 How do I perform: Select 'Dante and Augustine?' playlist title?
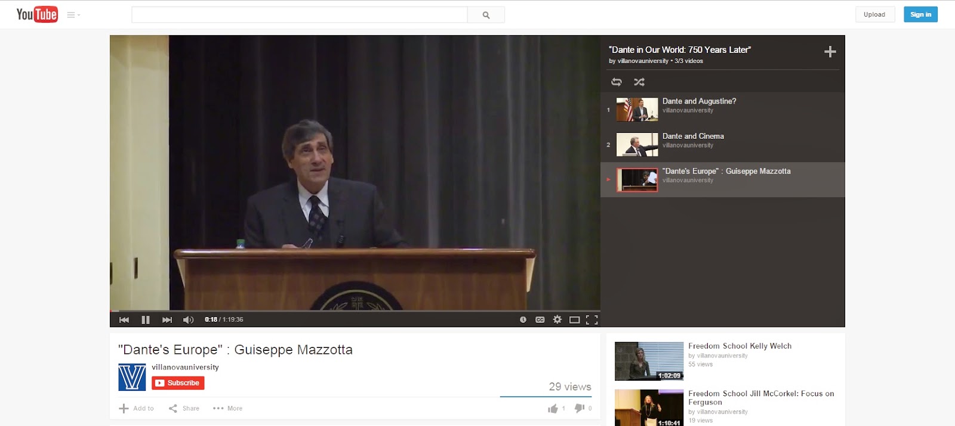(699, 101)
